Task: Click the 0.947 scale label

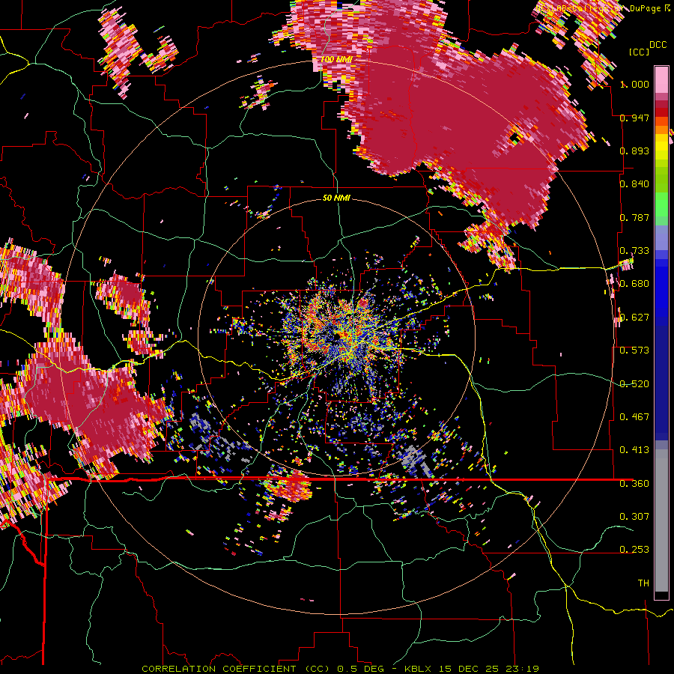Action: coord(634,118)
